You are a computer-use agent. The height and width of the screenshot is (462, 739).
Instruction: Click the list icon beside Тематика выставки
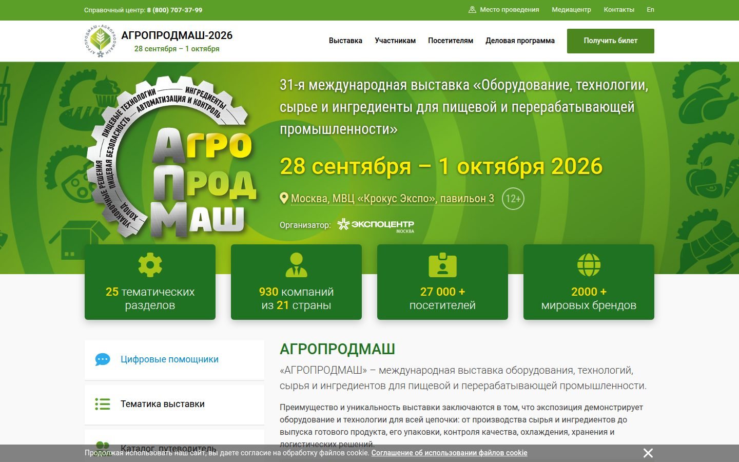[103, 404]
